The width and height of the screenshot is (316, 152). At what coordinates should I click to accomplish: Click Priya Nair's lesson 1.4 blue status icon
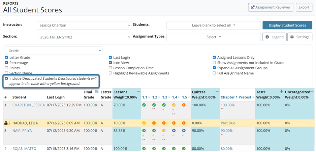pyautogui.click(x=174, y=131)
